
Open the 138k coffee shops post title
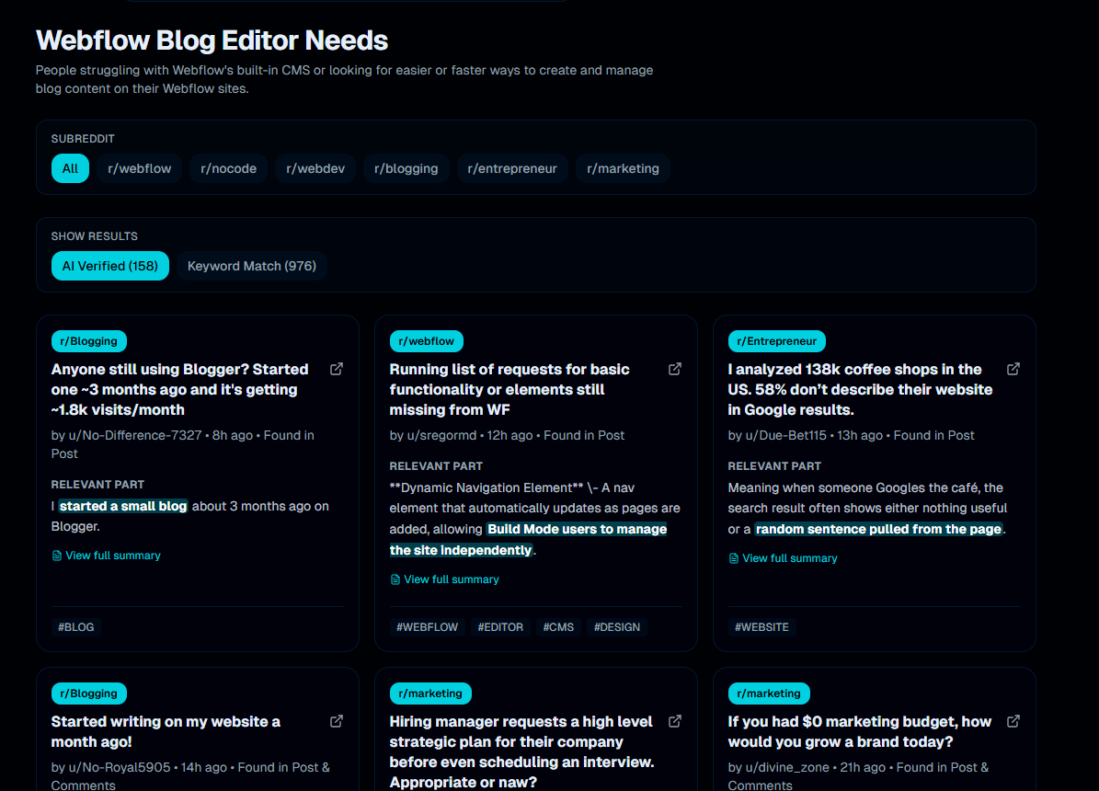click(x=860, y=389)
